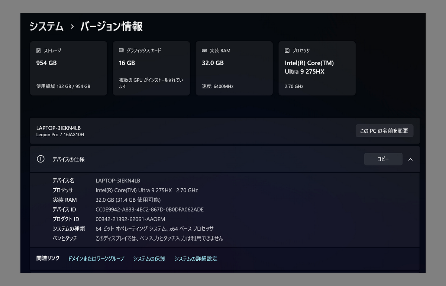The height and width of the screenshot is (286, 446).
Task: Click 複数の GPU がインストールされています text
Action: pyautogui.click(x=151, y=83)
